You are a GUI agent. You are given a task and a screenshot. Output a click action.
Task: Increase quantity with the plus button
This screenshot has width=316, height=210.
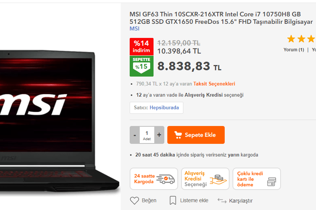point(159,135)
